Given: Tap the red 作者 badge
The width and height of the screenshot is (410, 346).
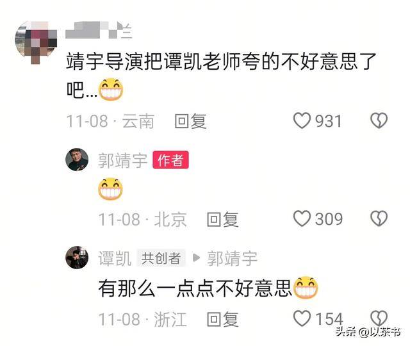Looking at the screenshot, I should (x=170, y=160).
